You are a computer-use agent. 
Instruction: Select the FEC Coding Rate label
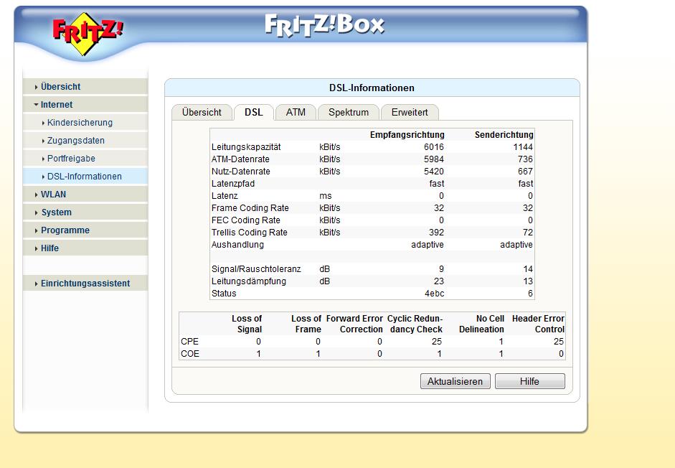click(x=246, y=220)
